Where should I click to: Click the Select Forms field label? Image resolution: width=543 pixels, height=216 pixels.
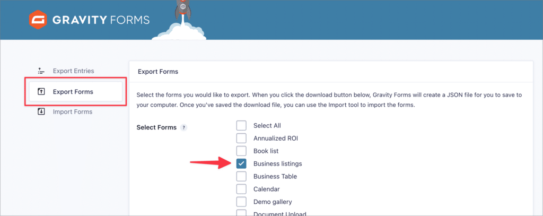(156, 127)
